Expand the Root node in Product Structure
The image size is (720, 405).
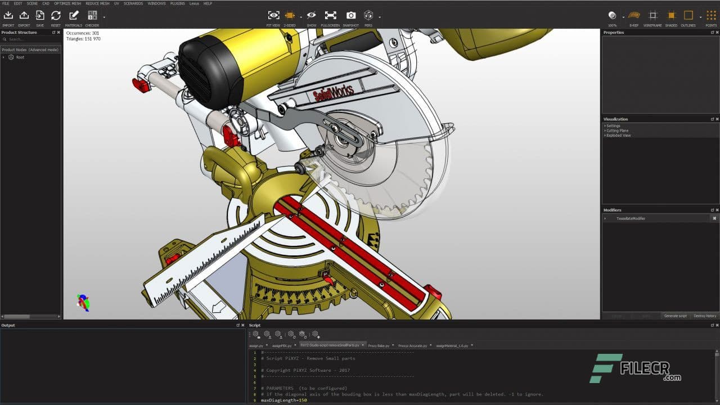tap(3, 57)
